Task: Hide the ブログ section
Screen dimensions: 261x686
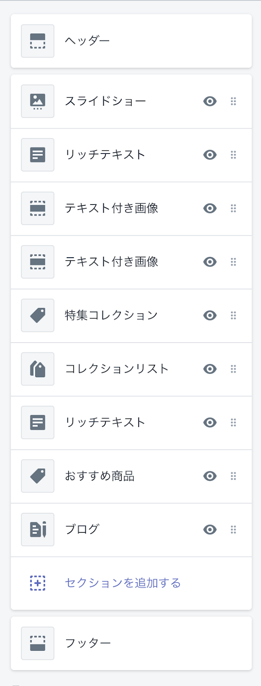Action: pyautogui.click(x=210, y=530)
